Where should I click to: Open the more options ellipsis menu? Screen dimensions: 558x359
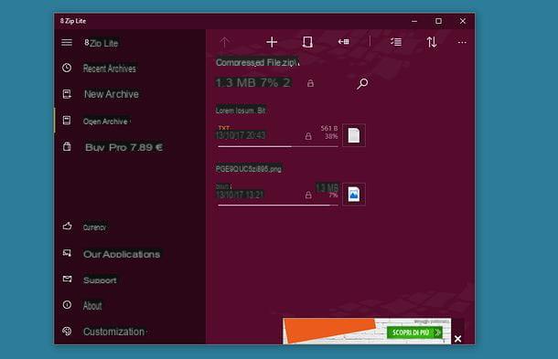click(x=462, y=42)
